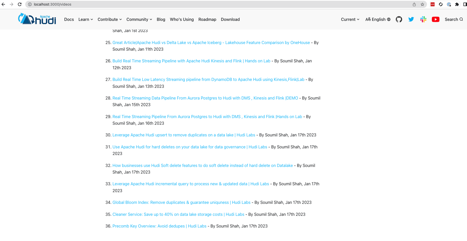
Task: Open the Precomb Key Overview link
Action: (160, 226)
